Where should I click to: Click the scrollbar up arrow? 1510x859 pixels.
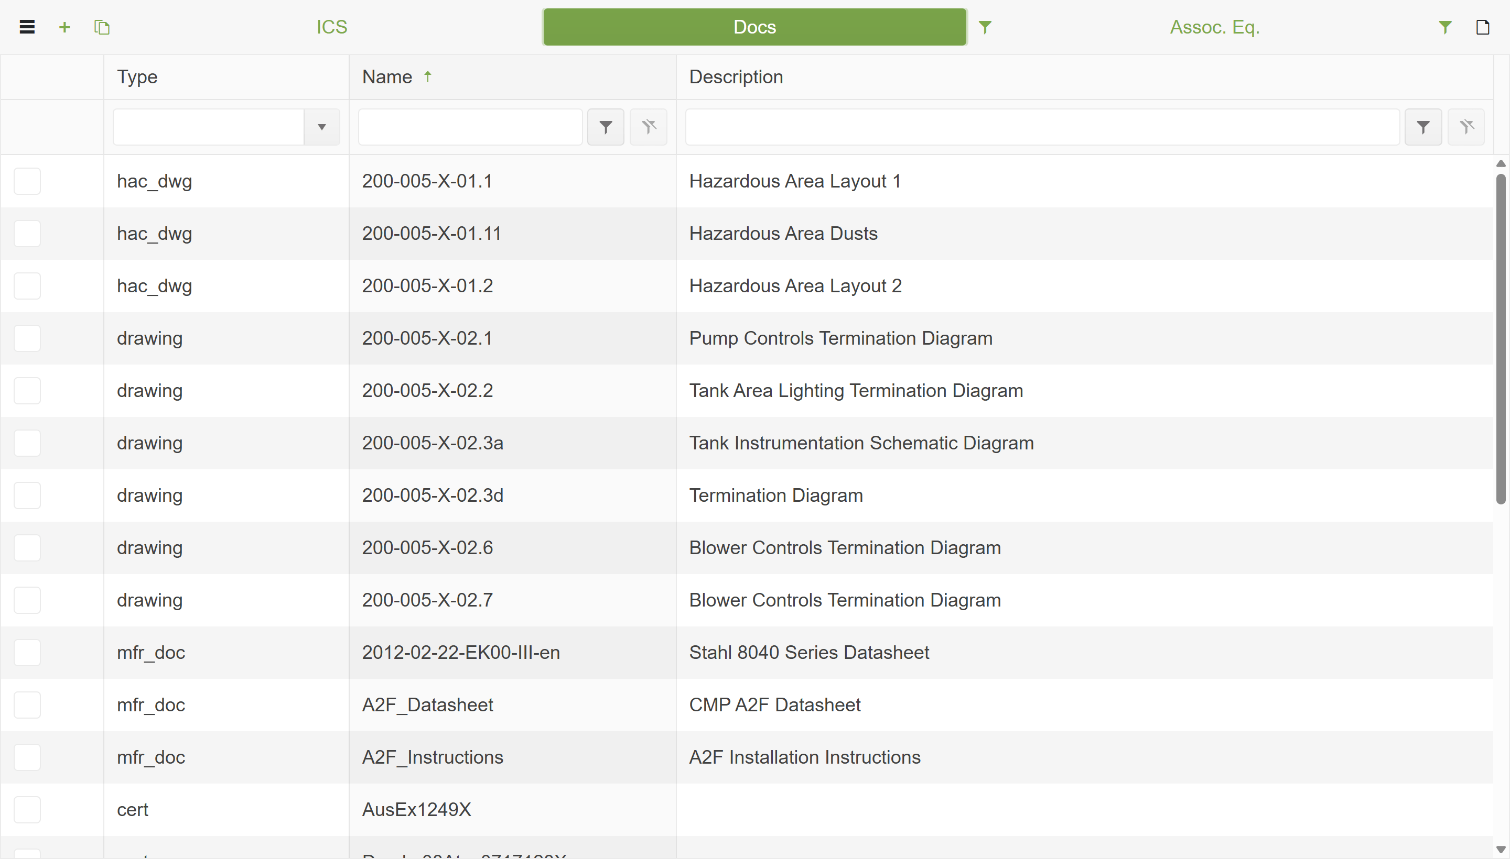pos(1501,163)
